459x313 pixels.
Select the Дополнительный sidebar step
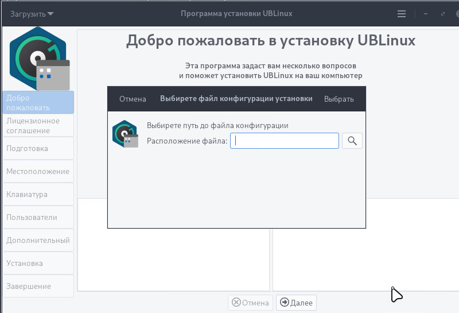click(x=38, y=240)
